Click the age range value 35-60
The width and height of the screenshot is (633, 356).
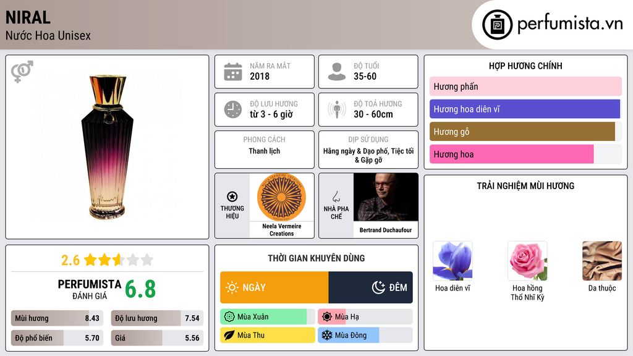(x=365, y=76)
